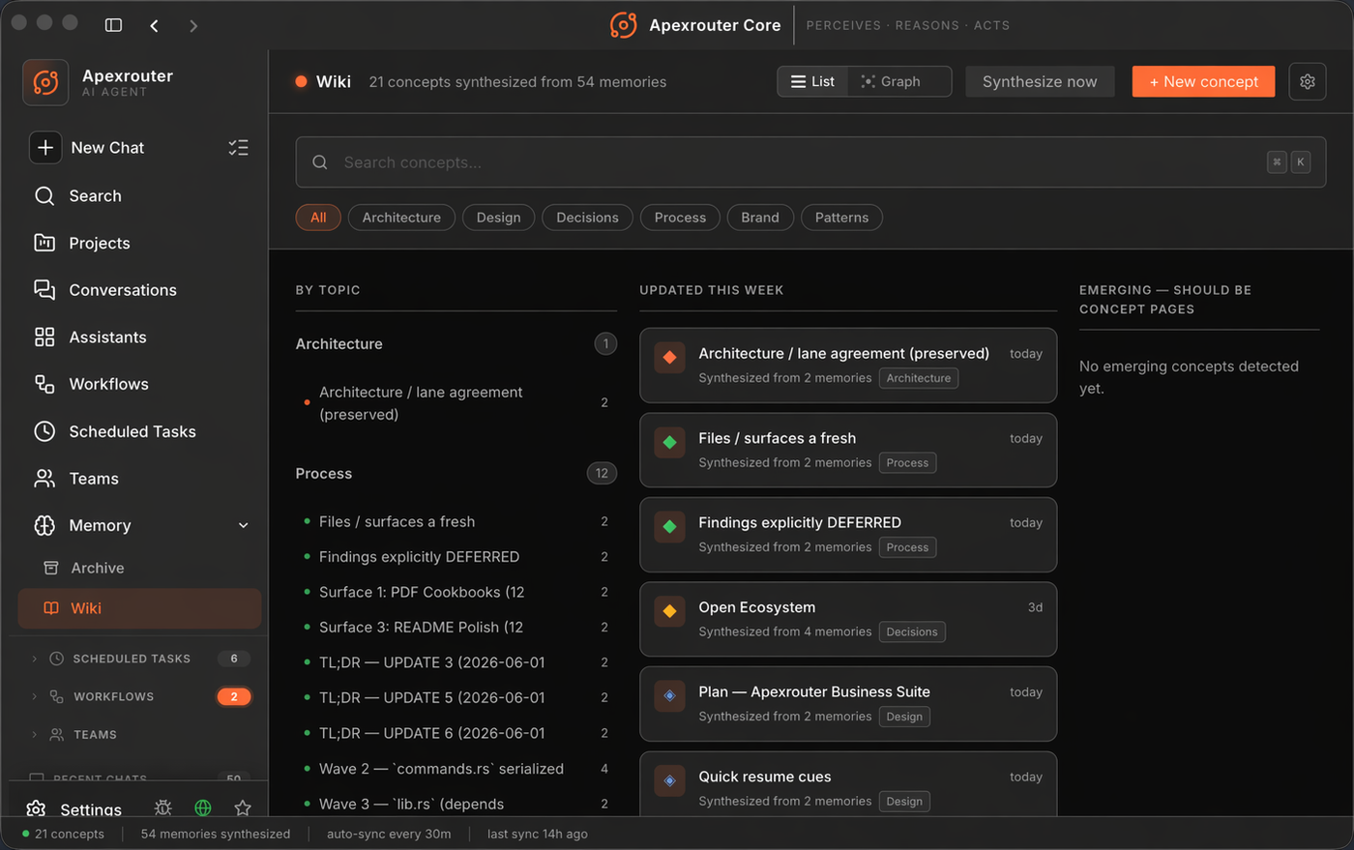1354x850 pixels.
Task: Click the search magnifier in concepts field
Action: click(320, 162)
